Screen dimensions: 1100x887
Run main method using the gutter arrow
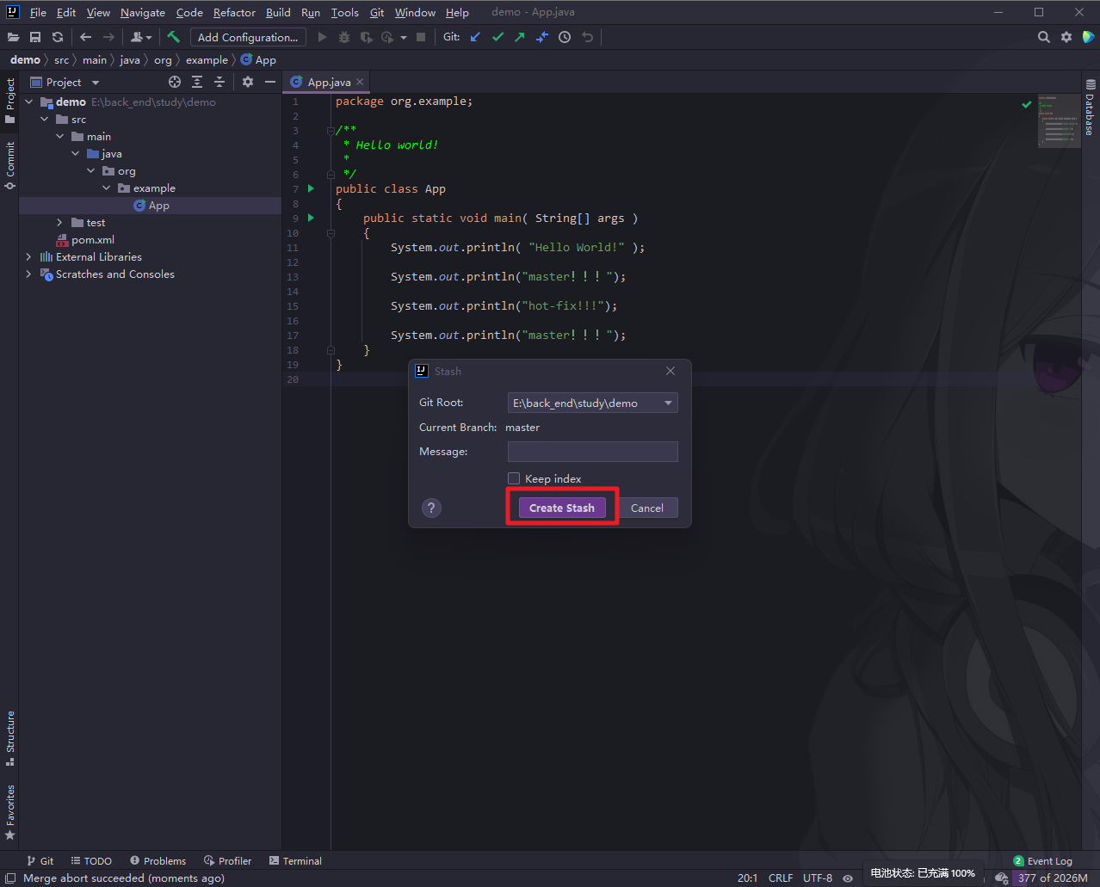(x=310, y=218)
